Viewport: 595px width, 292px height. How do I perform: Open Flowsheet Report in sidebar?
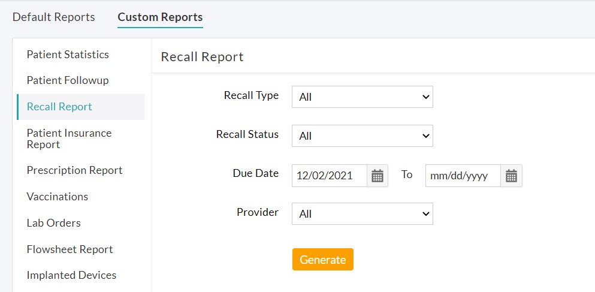tap(70, 249)
